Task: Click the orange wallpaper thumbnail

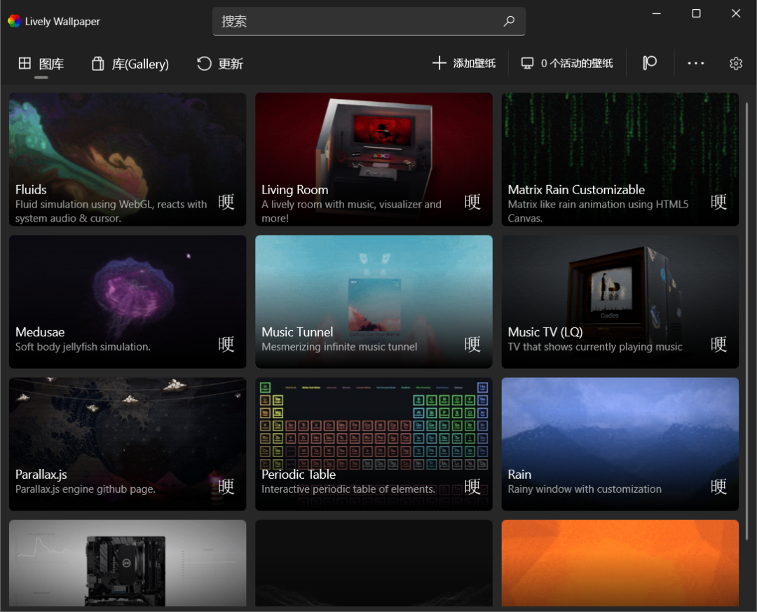Action: tap(620, 563)
